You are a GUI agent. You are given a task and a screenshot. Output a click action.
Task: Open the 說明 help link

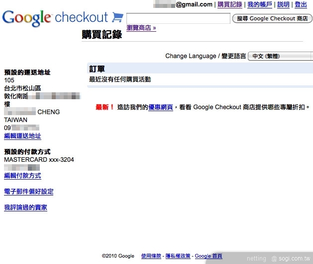[x=283, y=4]
